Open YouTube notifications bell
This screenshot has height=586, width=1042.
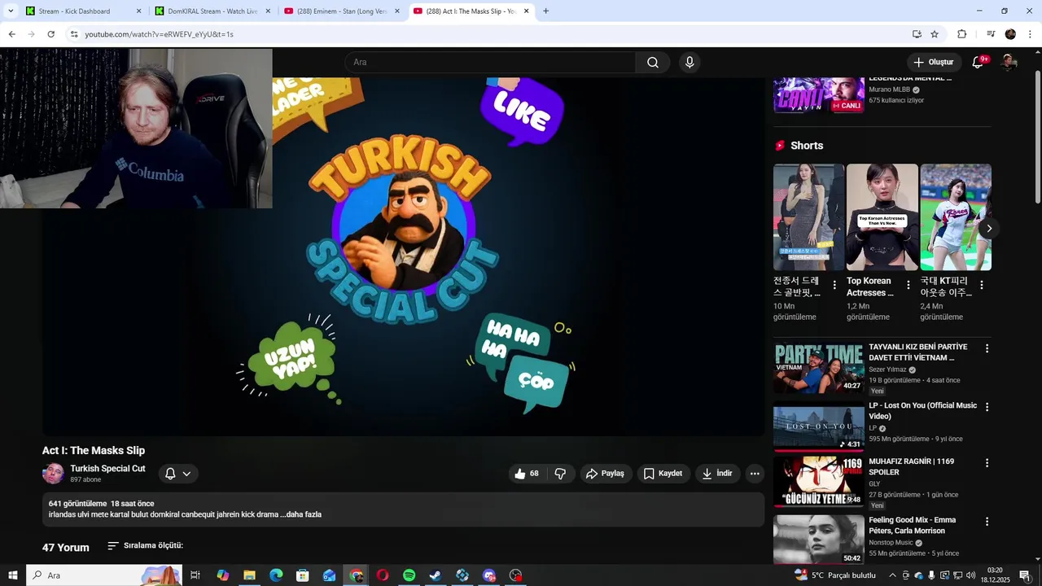pos(978,63)
